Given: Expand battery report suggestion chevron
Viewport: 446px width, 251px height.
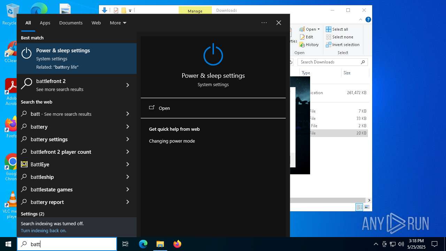Looking at the screenshot, I should 128,202.
